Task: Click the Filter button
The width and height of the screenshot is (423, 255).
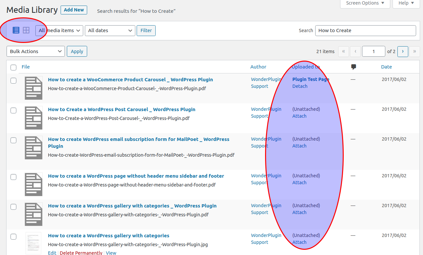Action: 146,30
